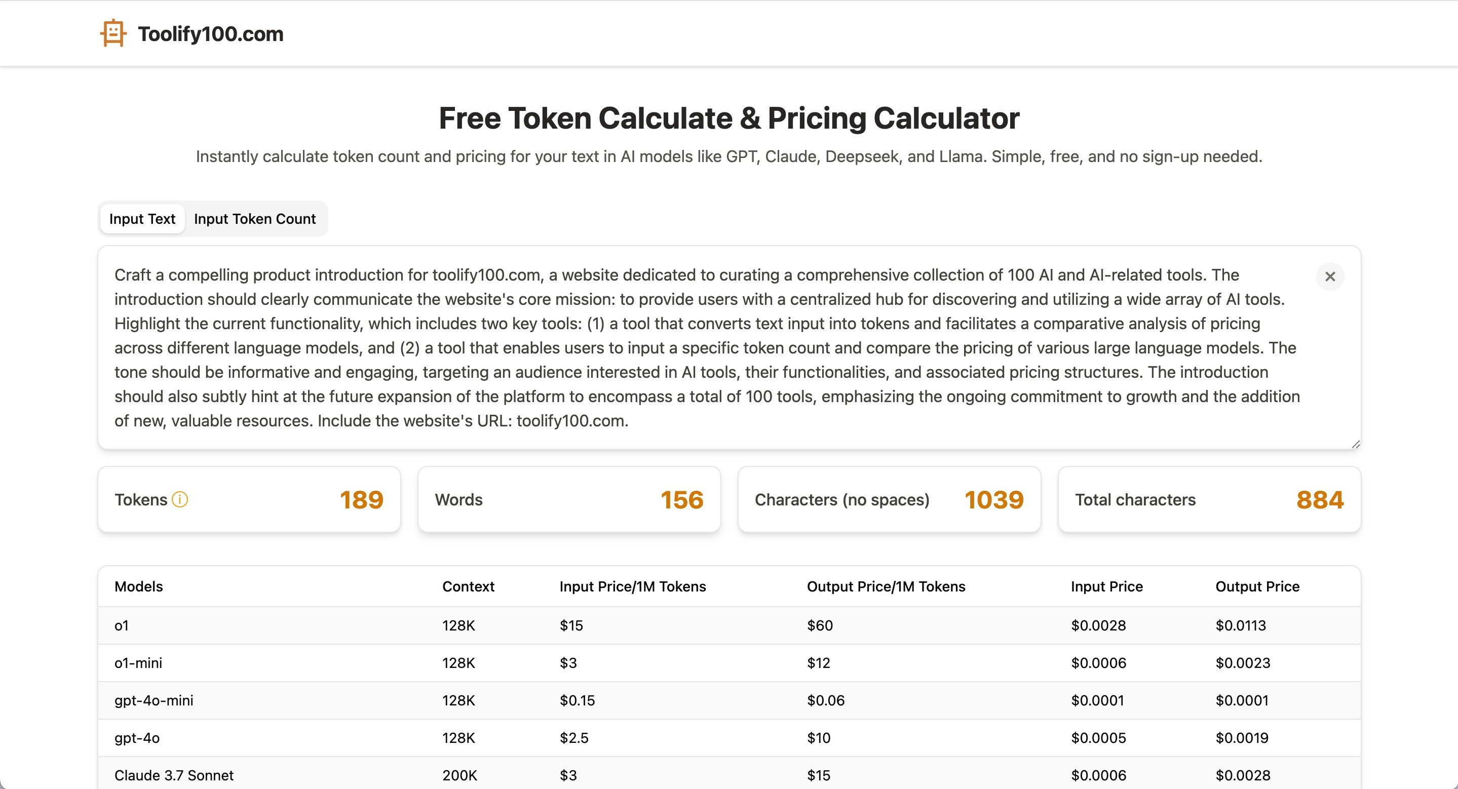Click the Output Price column header

pyautogui.click(x=1257, y=586)
